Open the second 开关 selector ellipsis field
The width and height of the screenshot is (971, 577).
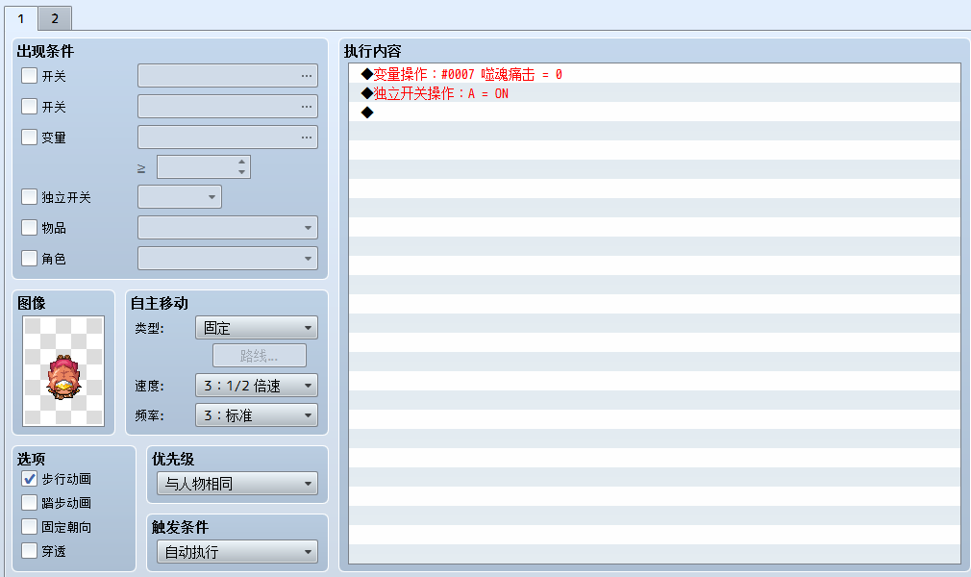pyautogui.click(x=228, y=107)
